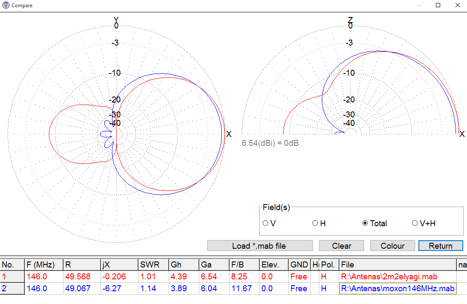Click SWR value 1.14
Image resolution: width=467 pixels, height=304 pixels.
(x=153, y=288)
